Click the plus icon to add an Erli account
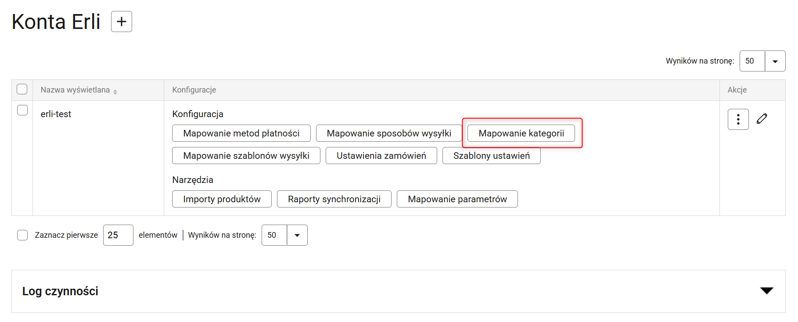The image size is (798, 322). coord(122,21)
